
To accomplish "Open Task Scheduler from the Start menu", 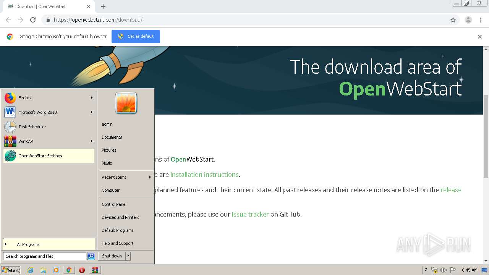I will click(49, 127).
